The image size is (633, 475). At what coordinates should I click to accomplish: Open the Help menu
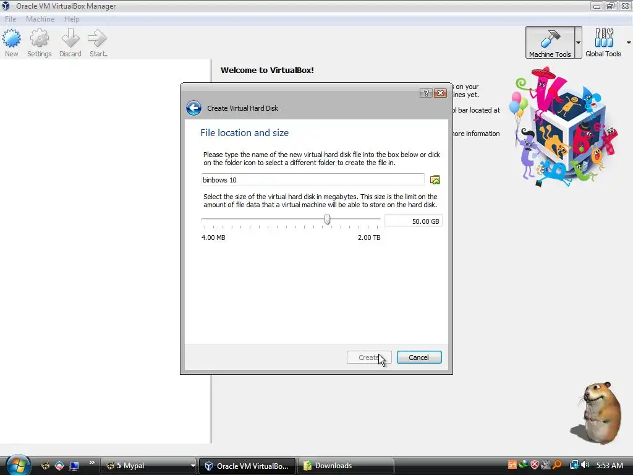click(x=72, y=19)
